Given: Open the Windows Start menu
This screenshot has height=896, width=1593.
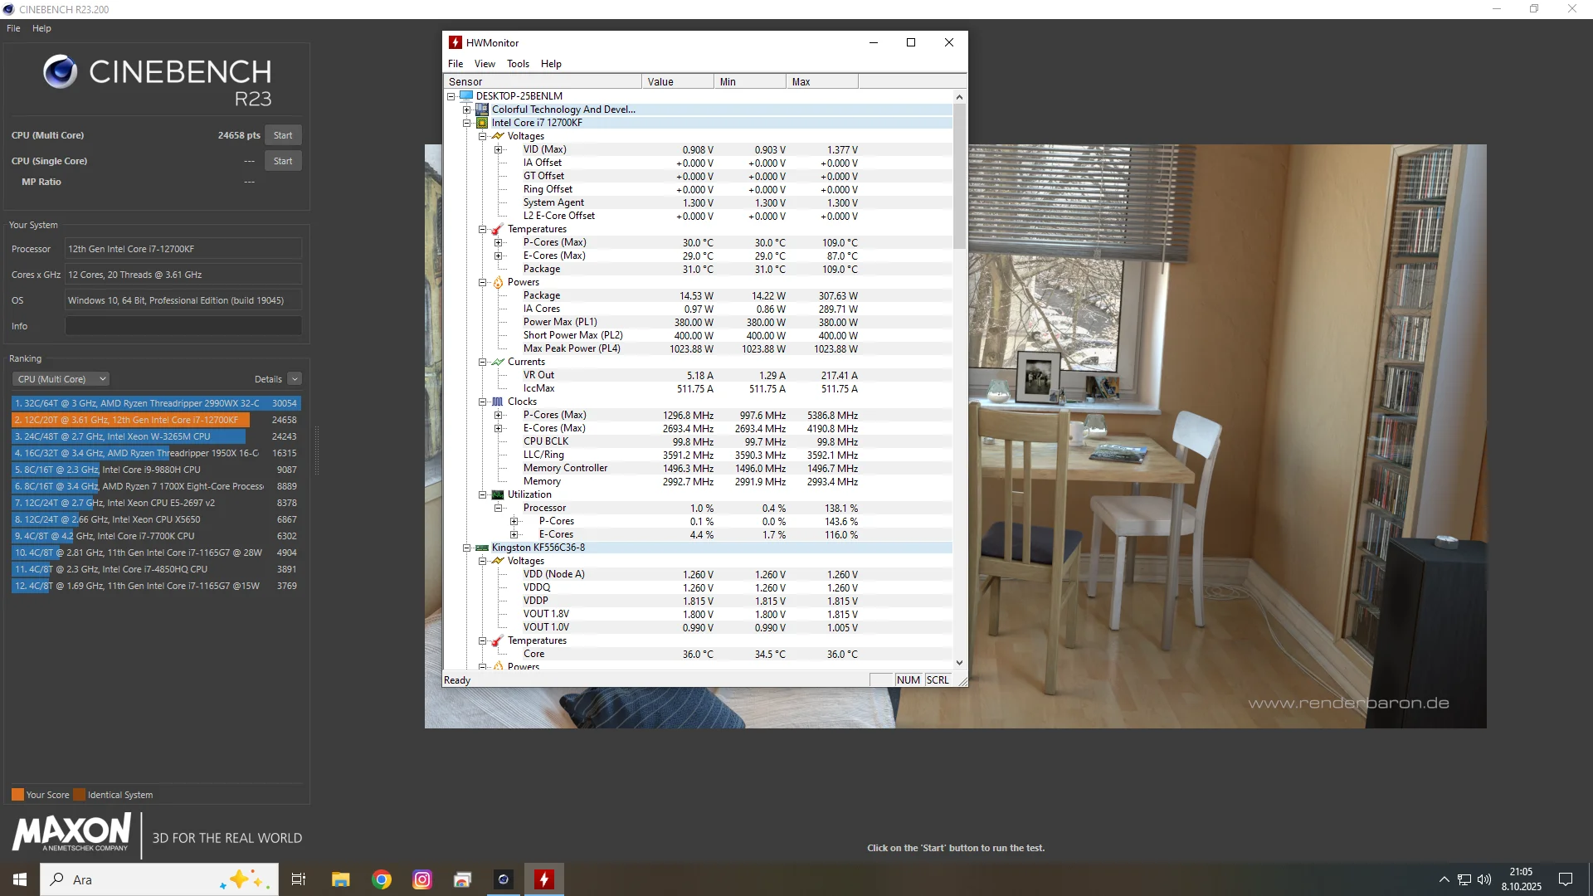Looking at the screenshot, I should click(x=20, y=879).
